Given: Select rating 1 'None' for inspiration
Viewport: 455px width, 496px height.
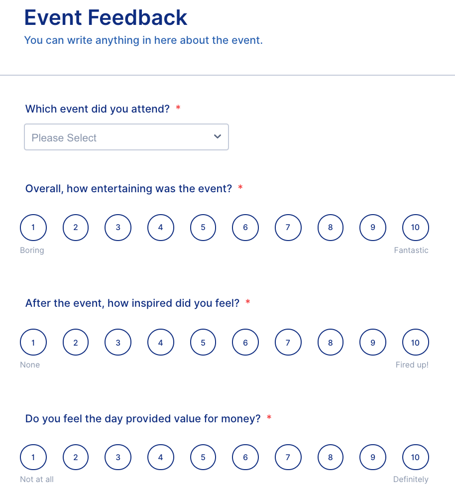Looking at the screenshot, I should coord(33,342).
